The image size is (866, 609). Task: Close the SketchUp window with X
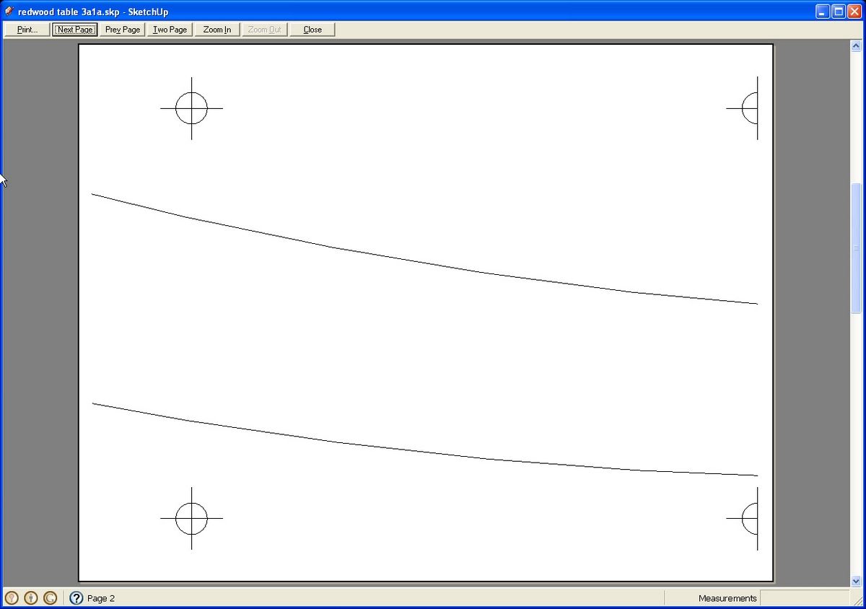pos(855,12)
